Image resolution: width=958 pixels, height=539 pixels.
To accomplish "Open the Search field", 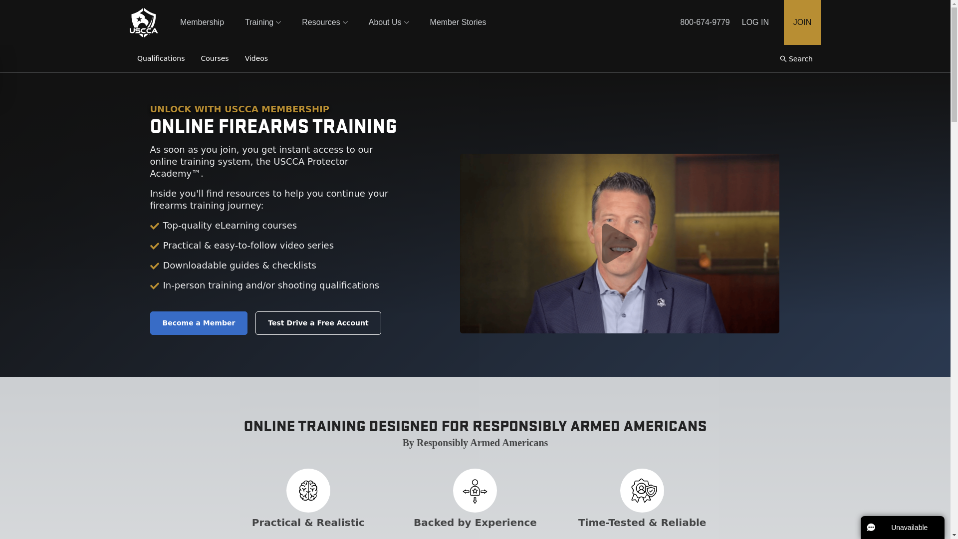I will (x=796, y=59).
